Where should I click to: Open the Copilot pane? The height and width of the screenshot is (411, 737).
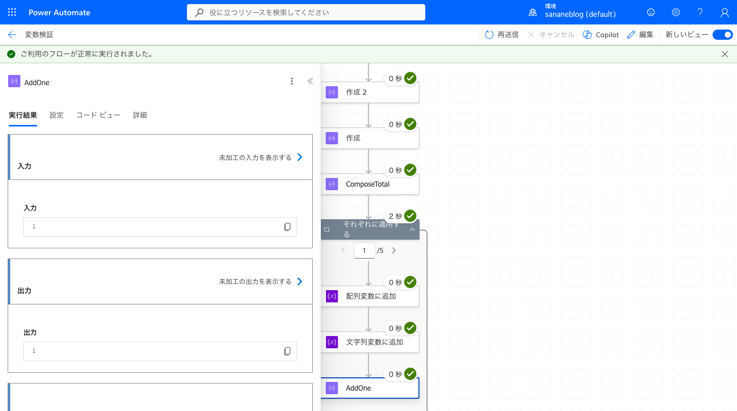tap(600, 35)
